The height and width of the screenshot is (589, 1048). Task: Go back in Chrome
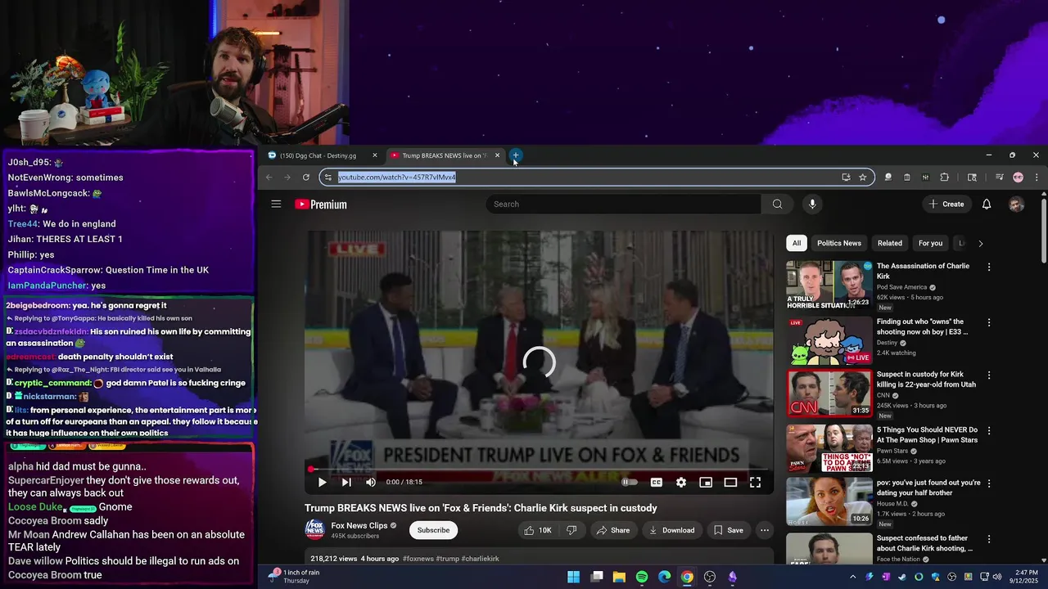pyautogui.click(x=269, y=177)
